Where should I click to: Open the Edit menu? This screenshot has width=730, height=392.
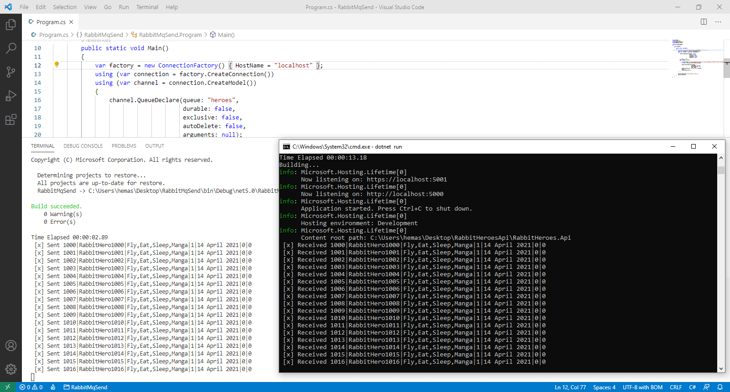tap(41, 7)
